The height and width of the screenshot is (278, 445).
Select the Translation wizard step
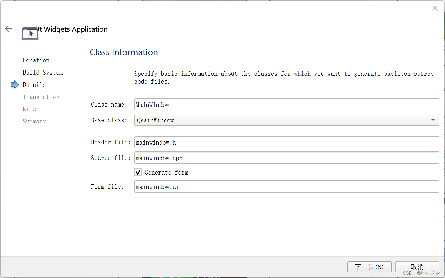[41, 97]
